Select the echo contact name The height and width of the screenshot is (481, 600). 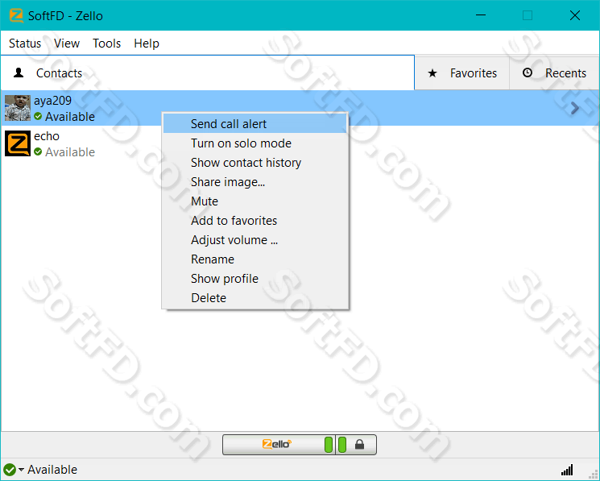(x=47, y=136)
